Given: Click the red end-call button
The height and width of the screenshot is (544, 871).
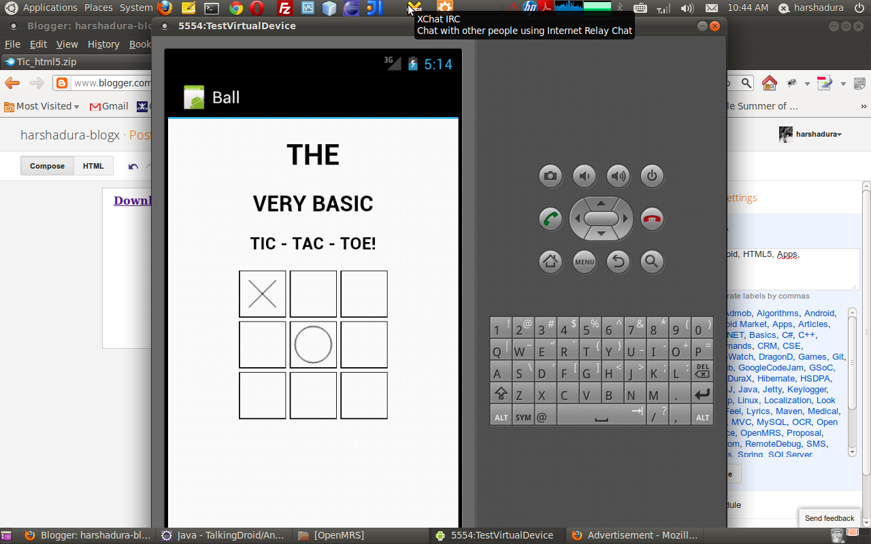Looking at the screenshot, I should 652,219.
